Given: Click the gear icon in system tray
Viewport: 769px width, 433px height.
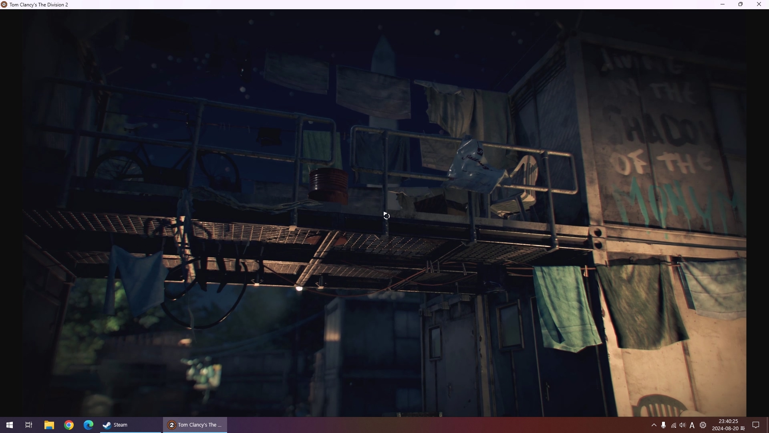Looking at the screenshot, I should point(703,425).
